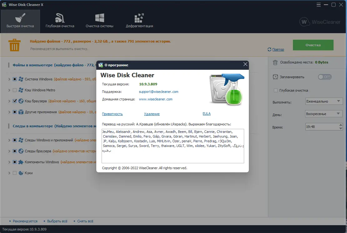347x233 pixels.
Task: Expand Следы браузера row
Action: [x=9, y=151]
